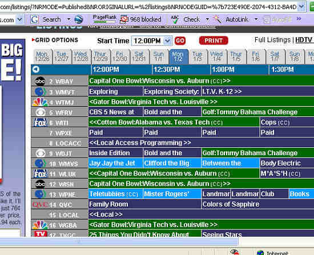The height and width of the screenshot is (255, 314).
Task: Open Clifford the Big listing on WMVS
Action: [x=172, y=163]
